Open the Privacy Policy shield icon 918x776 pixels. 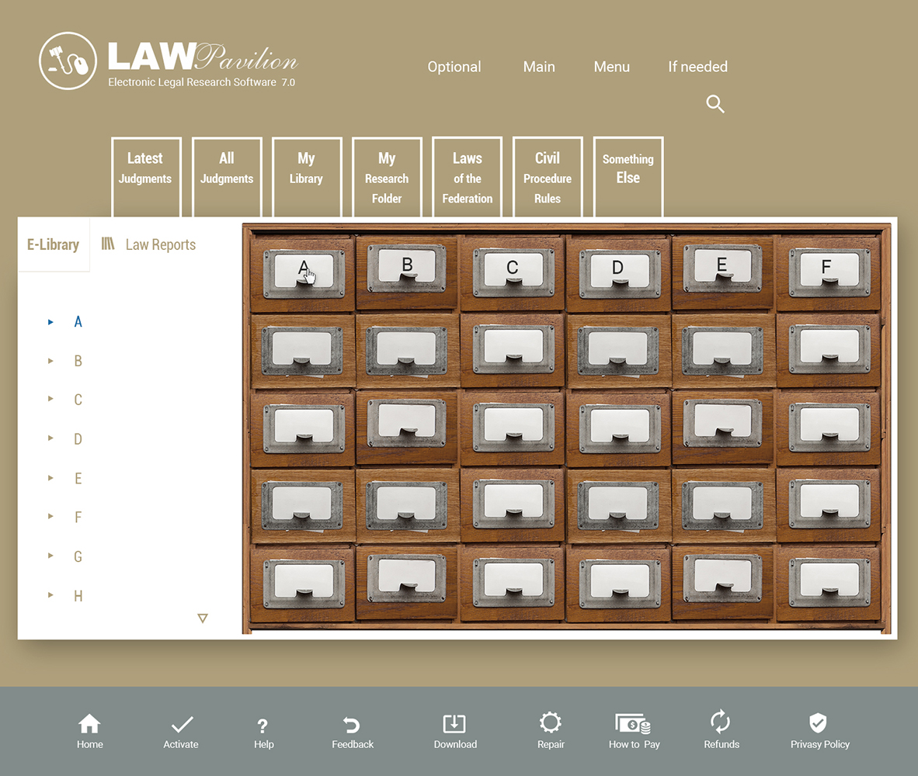coord(818,723)
